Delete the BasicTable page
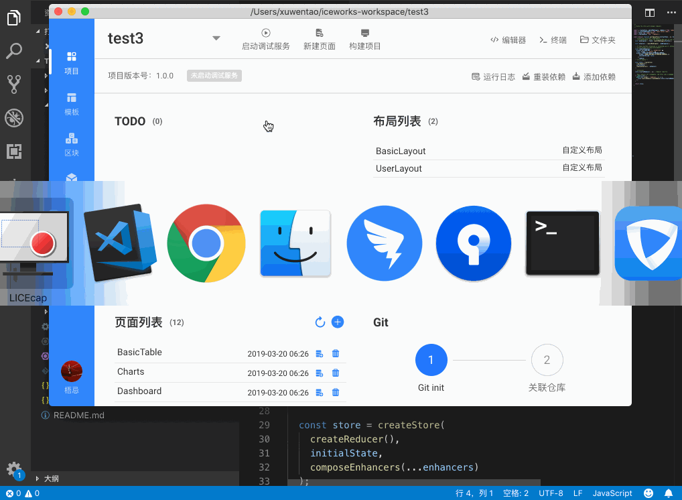 (336, 353)
